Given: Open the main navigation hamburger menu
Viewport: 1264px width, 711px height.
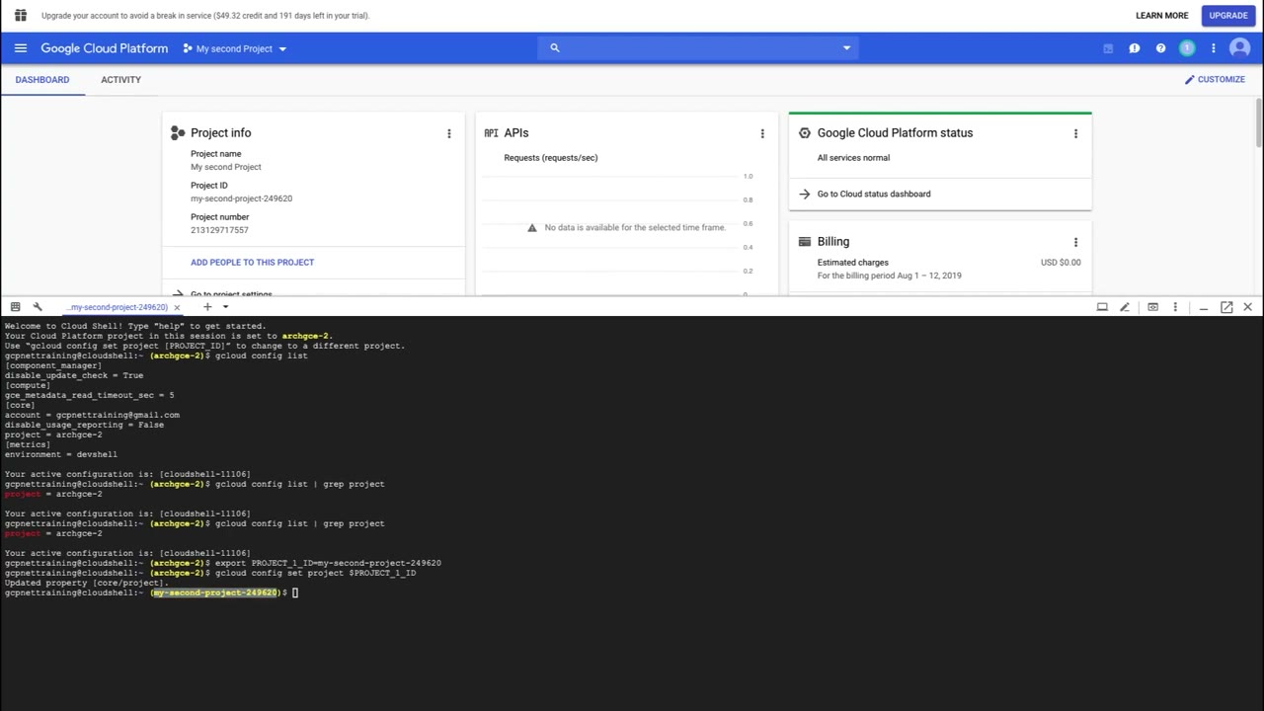Looking at the screenshot, I should pyautogui.click(x=20, y=48).
